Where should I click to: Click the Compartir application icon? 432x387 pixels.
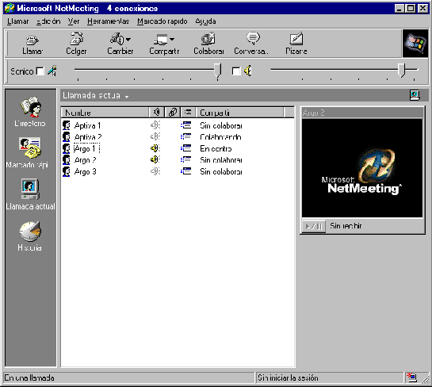tap(160, 40)
